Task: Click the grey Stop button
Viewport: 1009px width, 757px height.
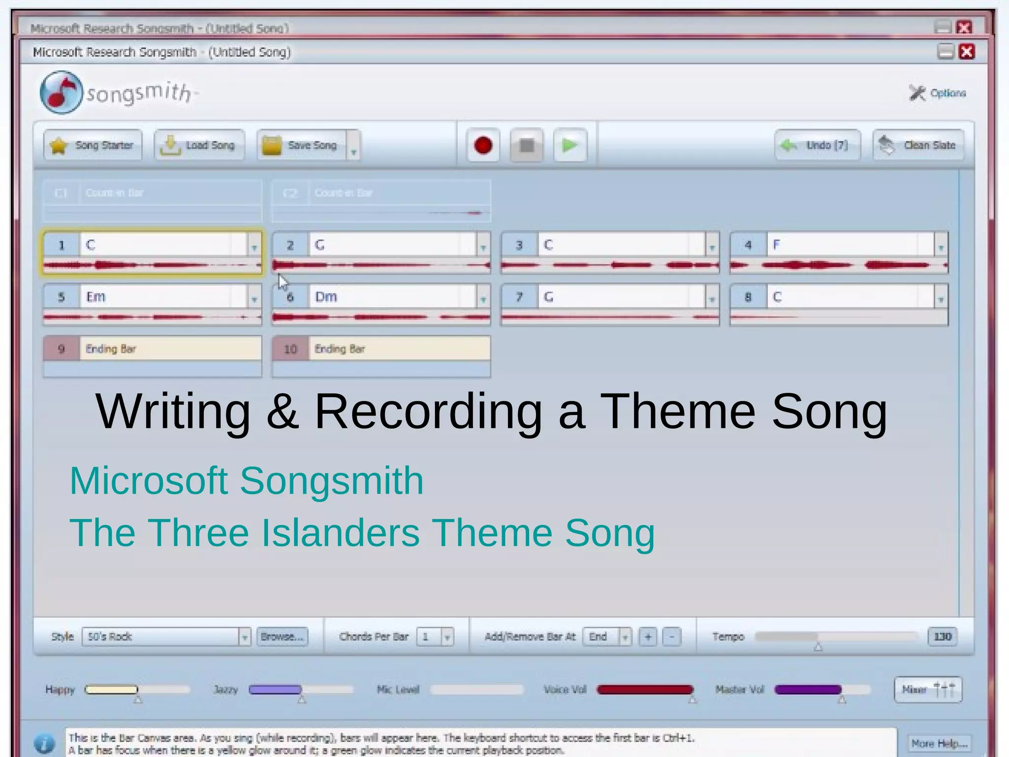Action: [x=527, y=145]
